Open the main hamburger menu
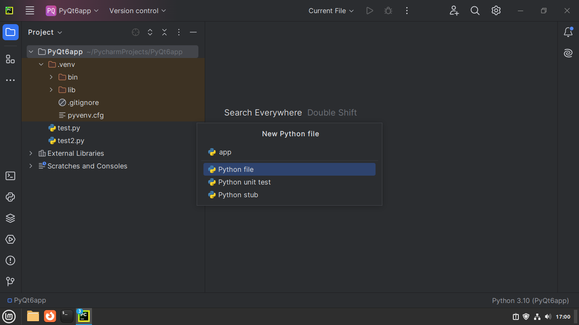This screenshot has width=579, height=325. [x=30, y=11]
